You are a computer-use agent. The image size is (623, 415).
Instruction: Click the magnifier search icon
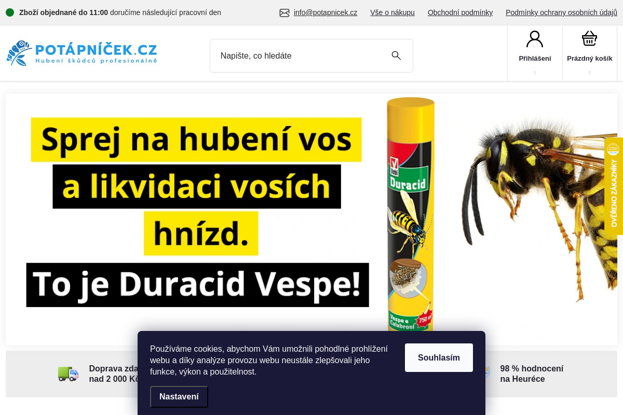tap(396, 56)
